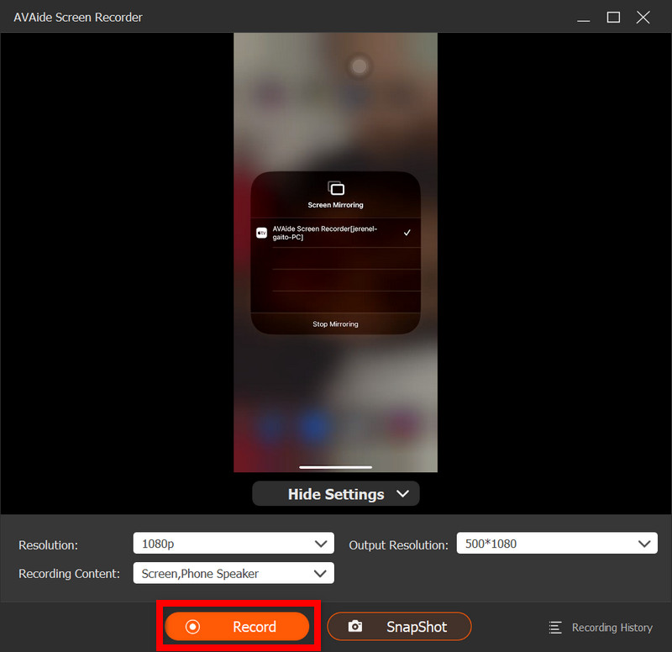
Task: Click the Recording History list icon
Action: tap(555, 628)
